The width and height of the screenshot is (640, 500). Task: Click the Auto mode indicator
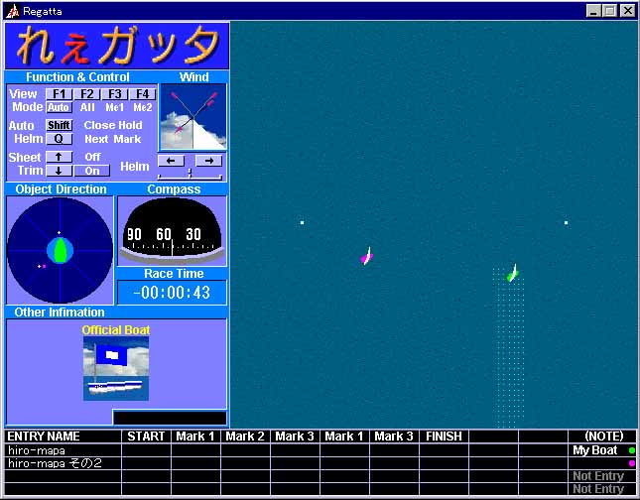[x=59, y=107]
